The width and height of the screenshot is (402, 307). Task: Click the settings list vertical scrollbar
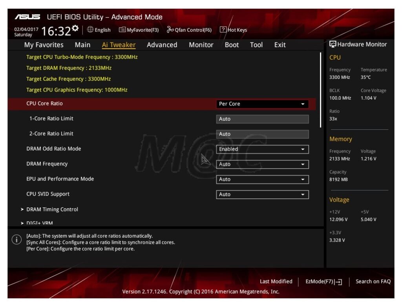pos(320,90)
